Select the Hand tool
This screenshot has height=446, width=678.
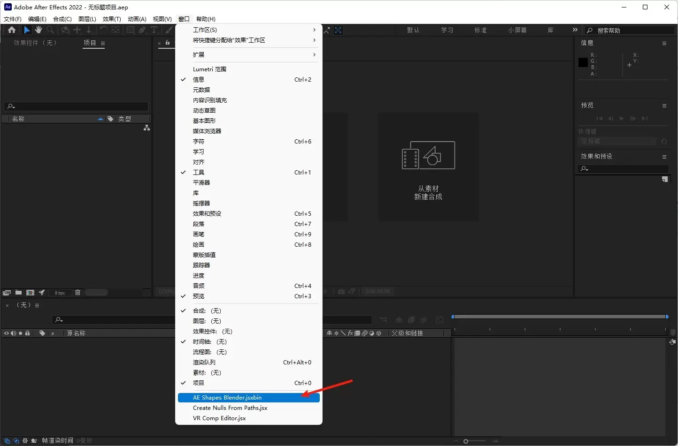pos(39,30)
